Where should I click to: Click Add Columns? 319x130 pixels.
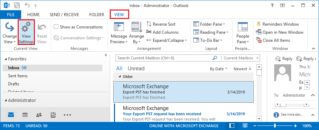point(162,32)
